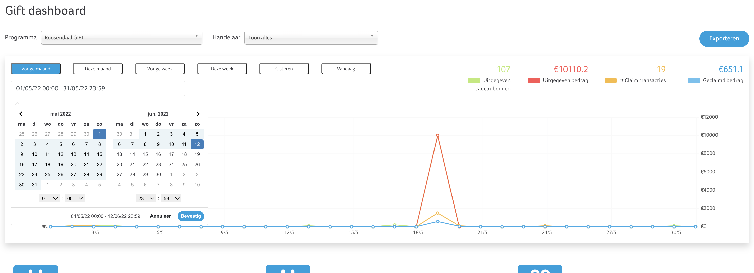The height and width of the screenshot is (273, 754).
Task: Toggle red Uitgegeven bedrag legend swatch
Action: click(534, 81)
